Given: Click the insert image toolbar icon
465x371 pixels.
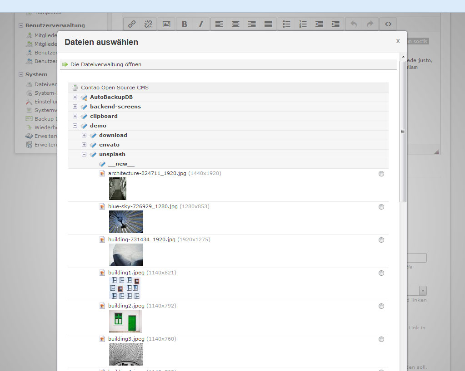Looking at the screenshot, I should point(166,24).
